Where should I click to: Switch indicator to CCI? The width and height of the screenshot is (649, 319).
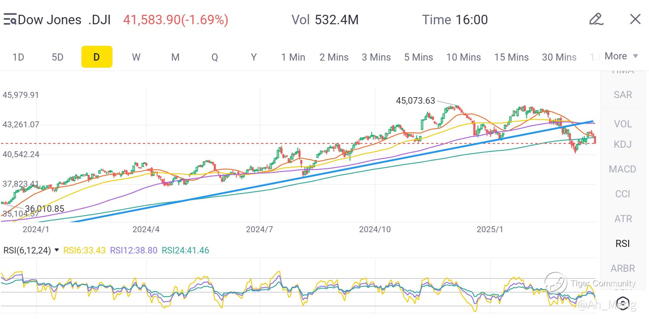click(x=622, y=194)
